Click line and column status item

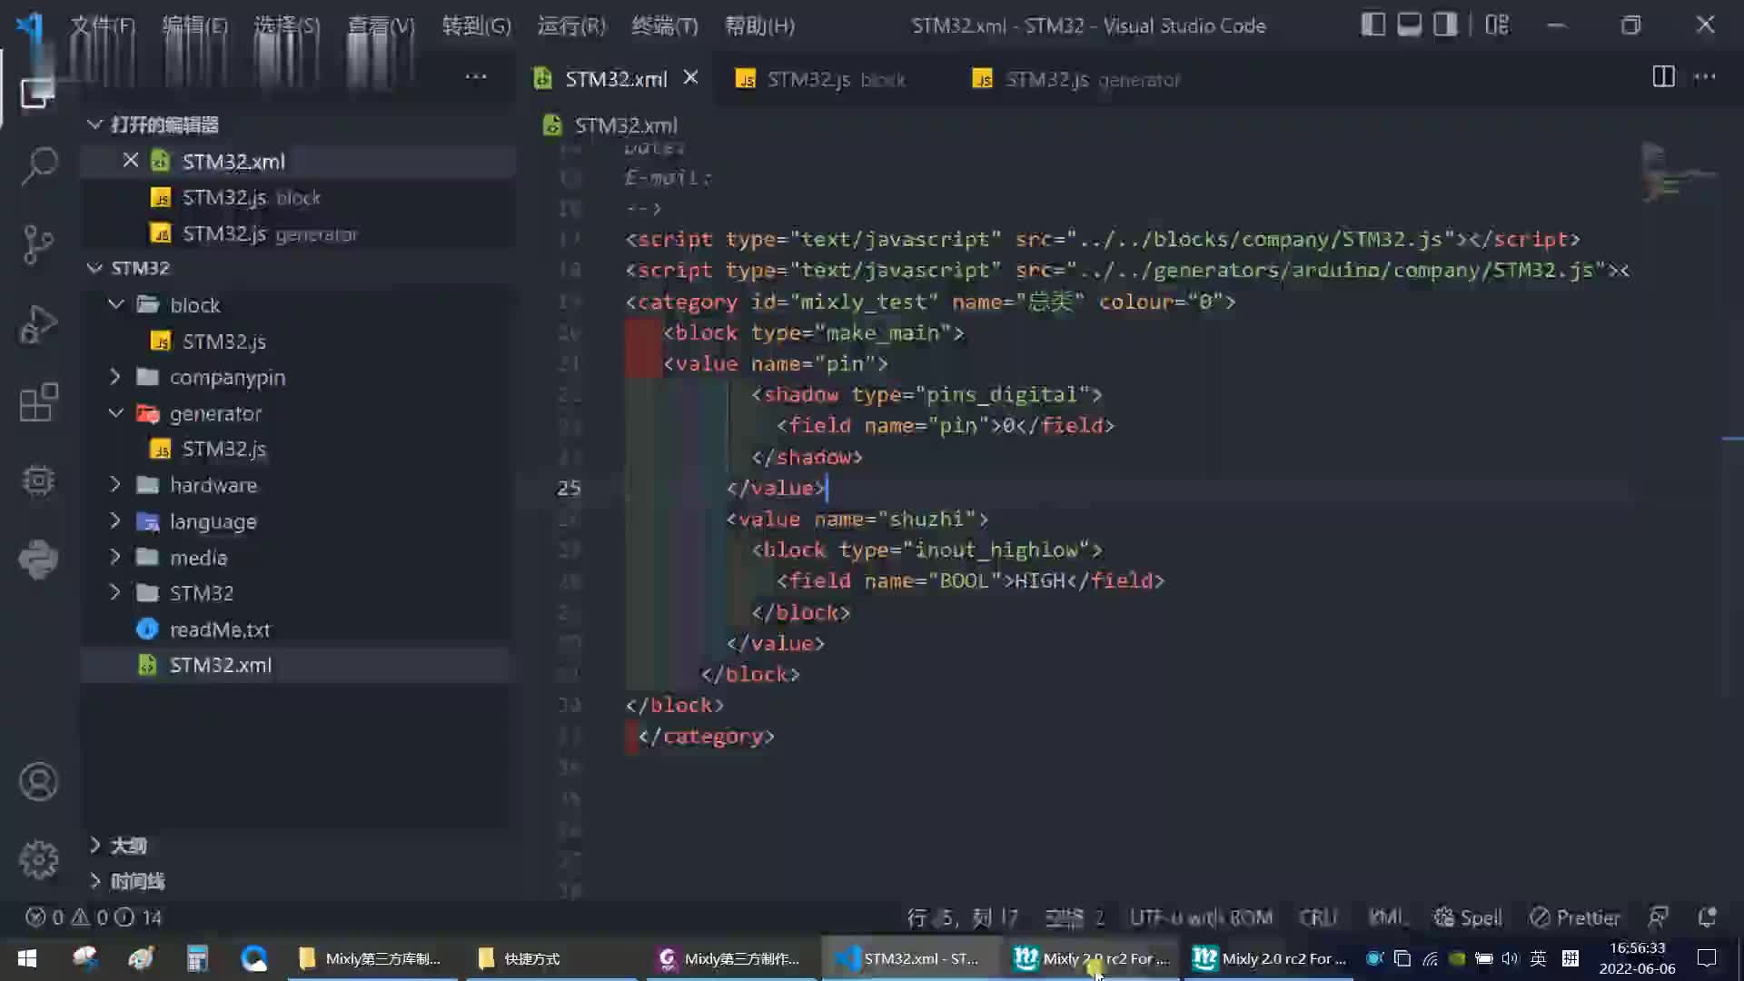click(x=963, y=917)
